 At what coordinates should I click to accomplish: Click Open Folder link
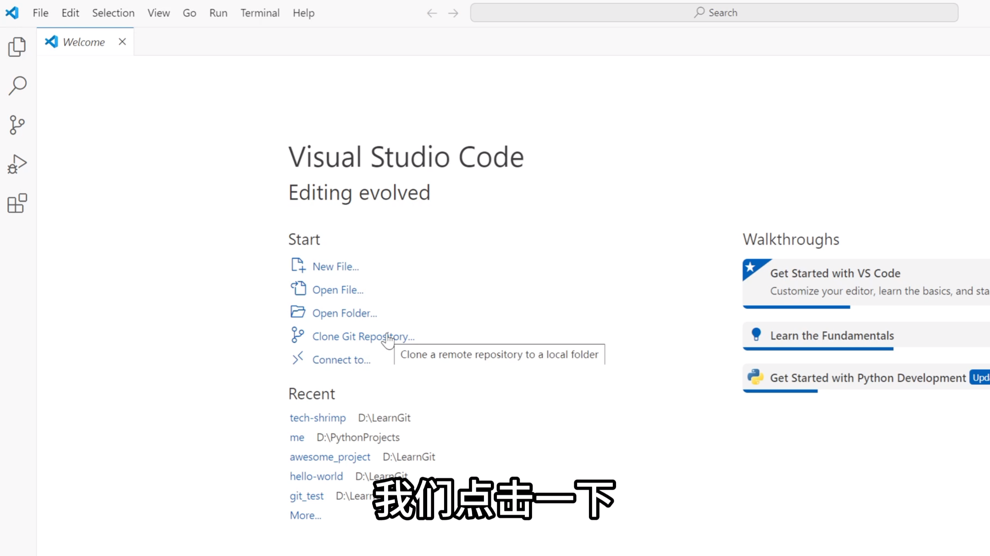344,313
